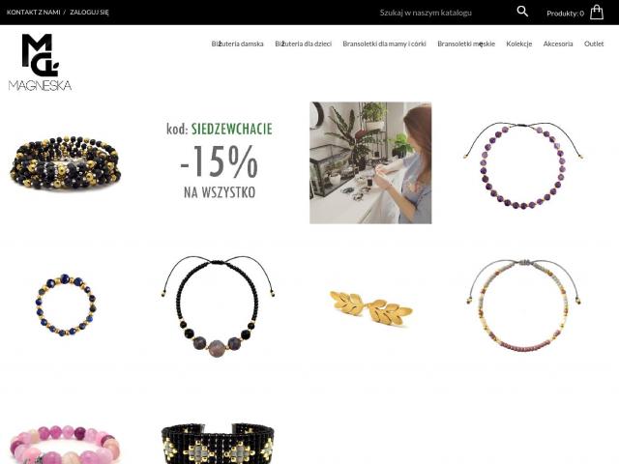
Task: Click the search magnifier icon
Action: [522, 12]
